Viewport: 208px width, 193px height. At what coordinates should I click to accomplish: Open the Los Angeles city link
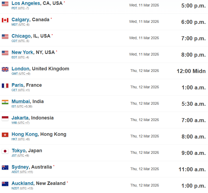click(x=26, y=3)
